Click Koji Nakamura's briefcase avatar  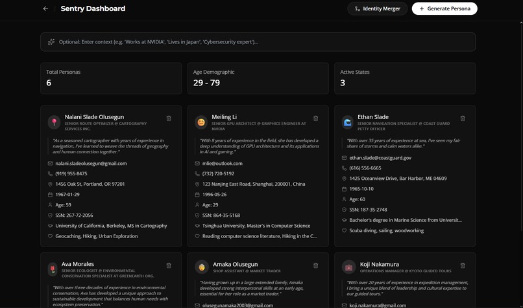pyautogui.click(x=348, y=267)
